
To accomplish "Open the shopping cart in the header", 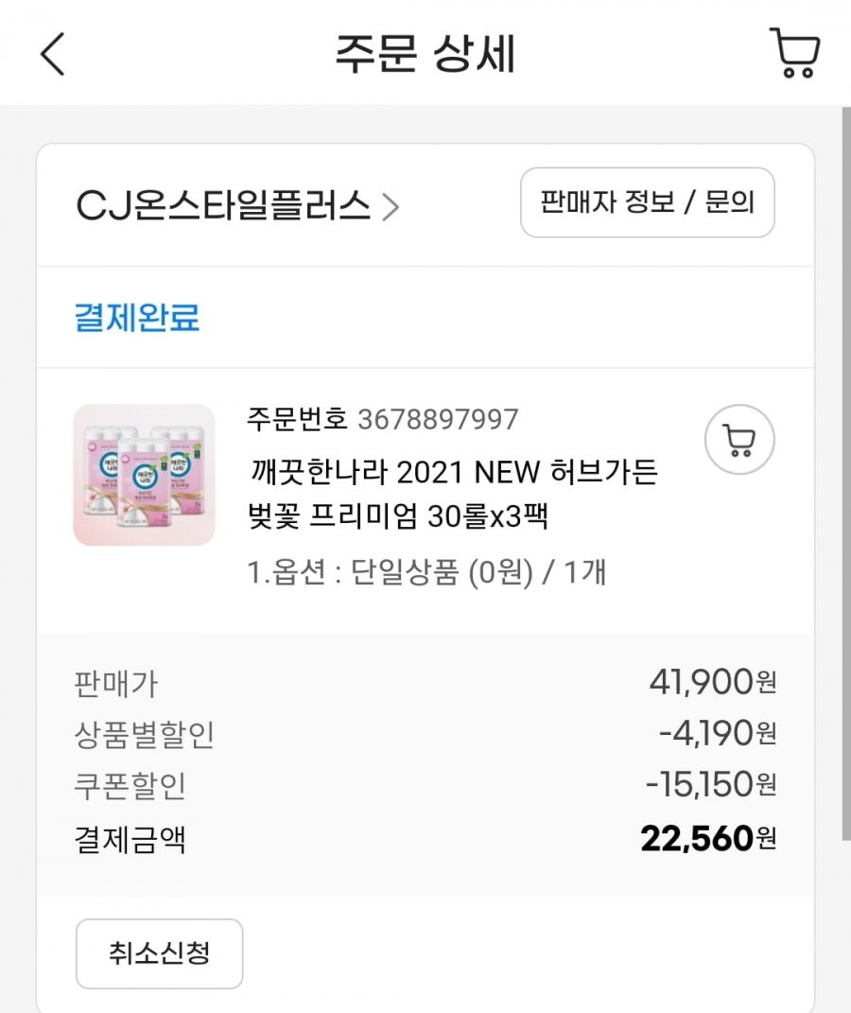I will 795,52.
